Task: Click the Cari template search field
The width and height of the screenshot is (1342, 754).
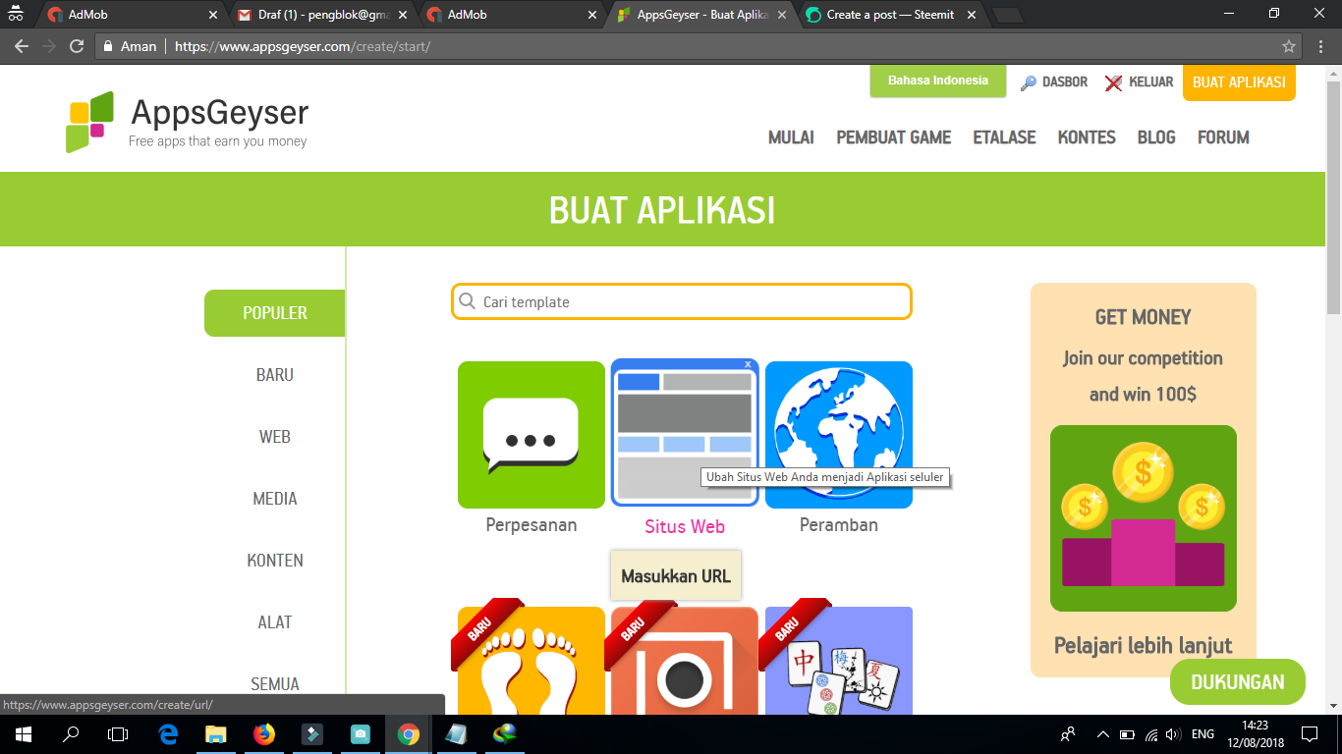Action: pyautogui.click(x=682, y=301)
